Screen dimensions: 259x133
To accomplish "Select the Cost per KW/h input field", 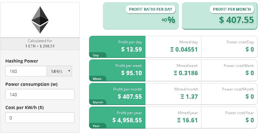I will 40,118.
